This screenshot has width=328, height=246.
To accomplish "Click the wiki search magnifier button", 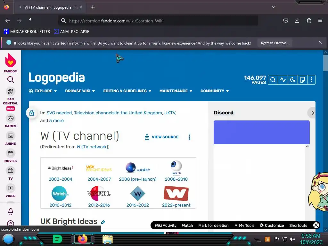I will 273,80.
